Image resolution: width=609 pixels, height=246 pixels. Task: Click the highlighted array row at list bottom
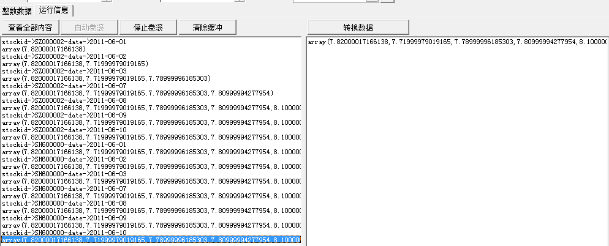point(150,240)
